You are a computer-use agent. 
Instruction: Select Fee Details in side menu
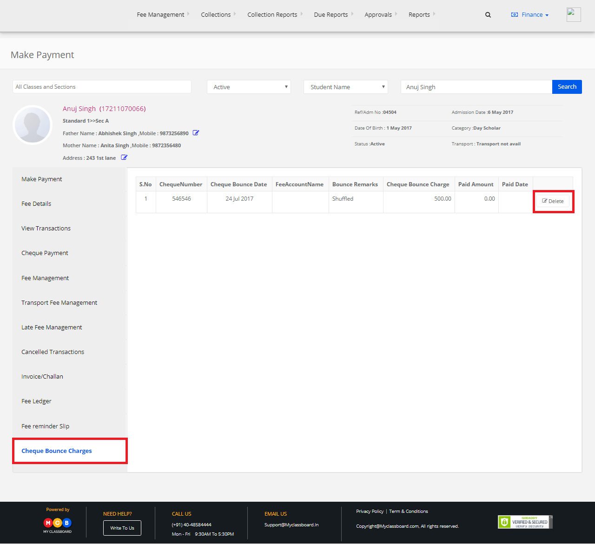[x=69, y=204]
